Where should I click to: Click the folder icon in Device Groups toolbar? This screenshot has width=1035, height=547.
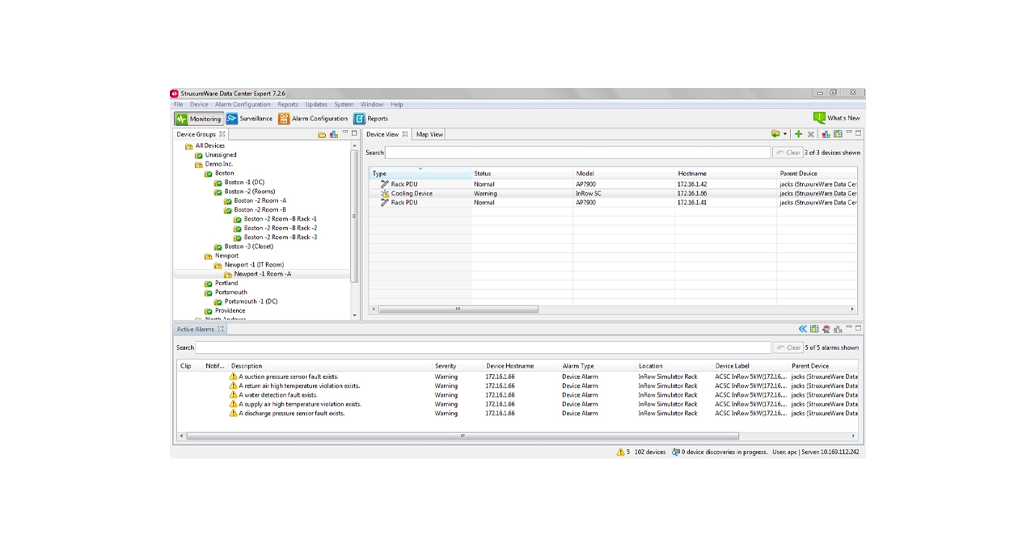tap(322, 134)
